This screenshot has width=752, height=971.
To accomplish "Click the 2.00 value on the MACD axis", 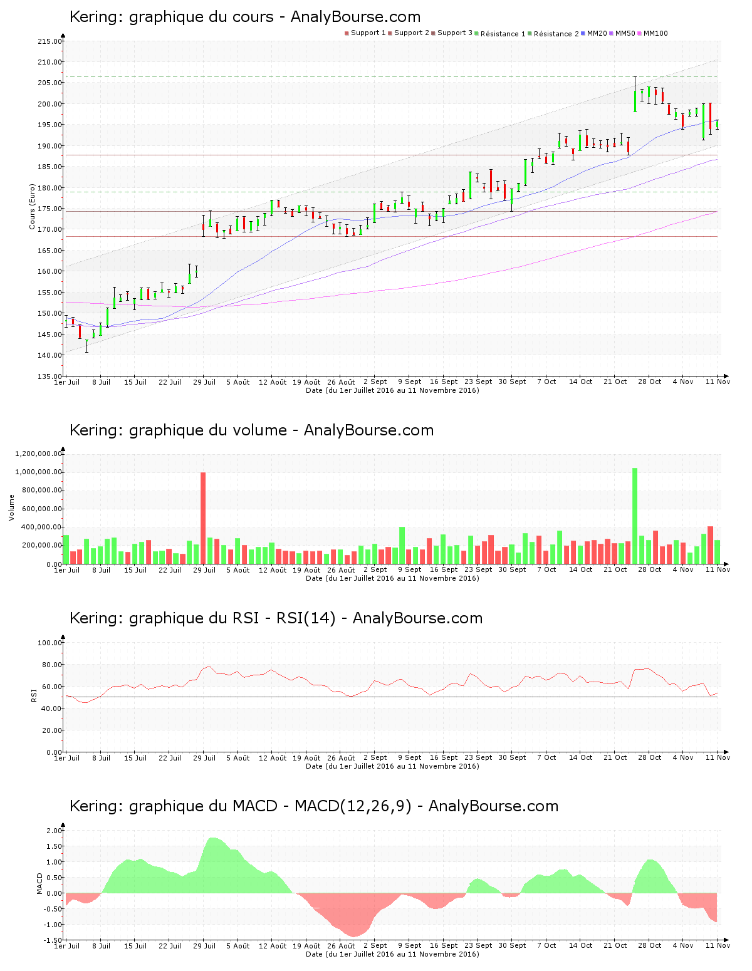I will [55, 831].
